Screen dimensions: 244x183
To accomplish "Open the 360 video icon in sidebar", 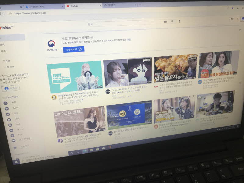I will pyautogui.click(x=13, y=141).
